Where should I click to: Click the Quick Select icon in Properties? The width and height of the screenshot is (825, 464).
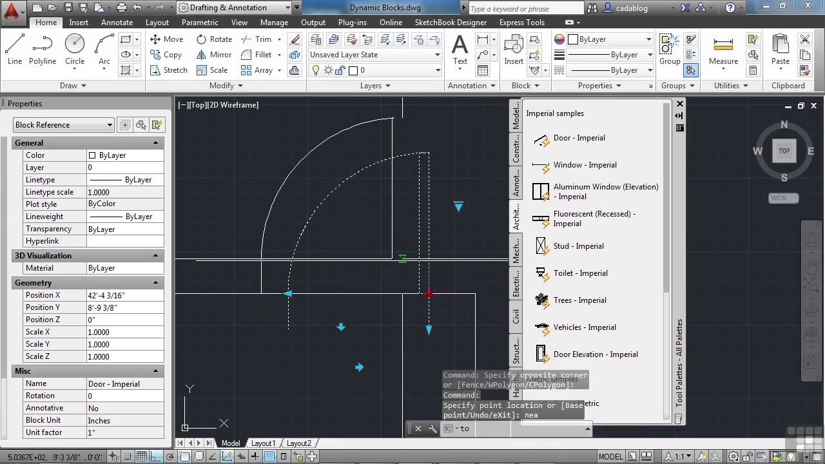pos(157,125)
